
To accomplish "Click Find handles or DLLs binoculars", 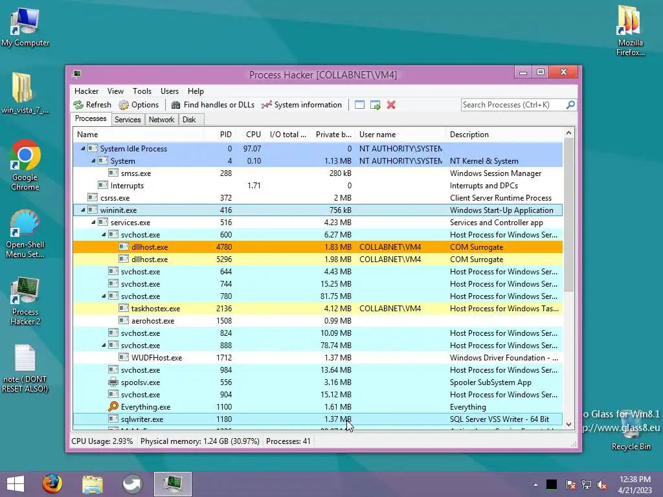I will click(x=212, y=105).
